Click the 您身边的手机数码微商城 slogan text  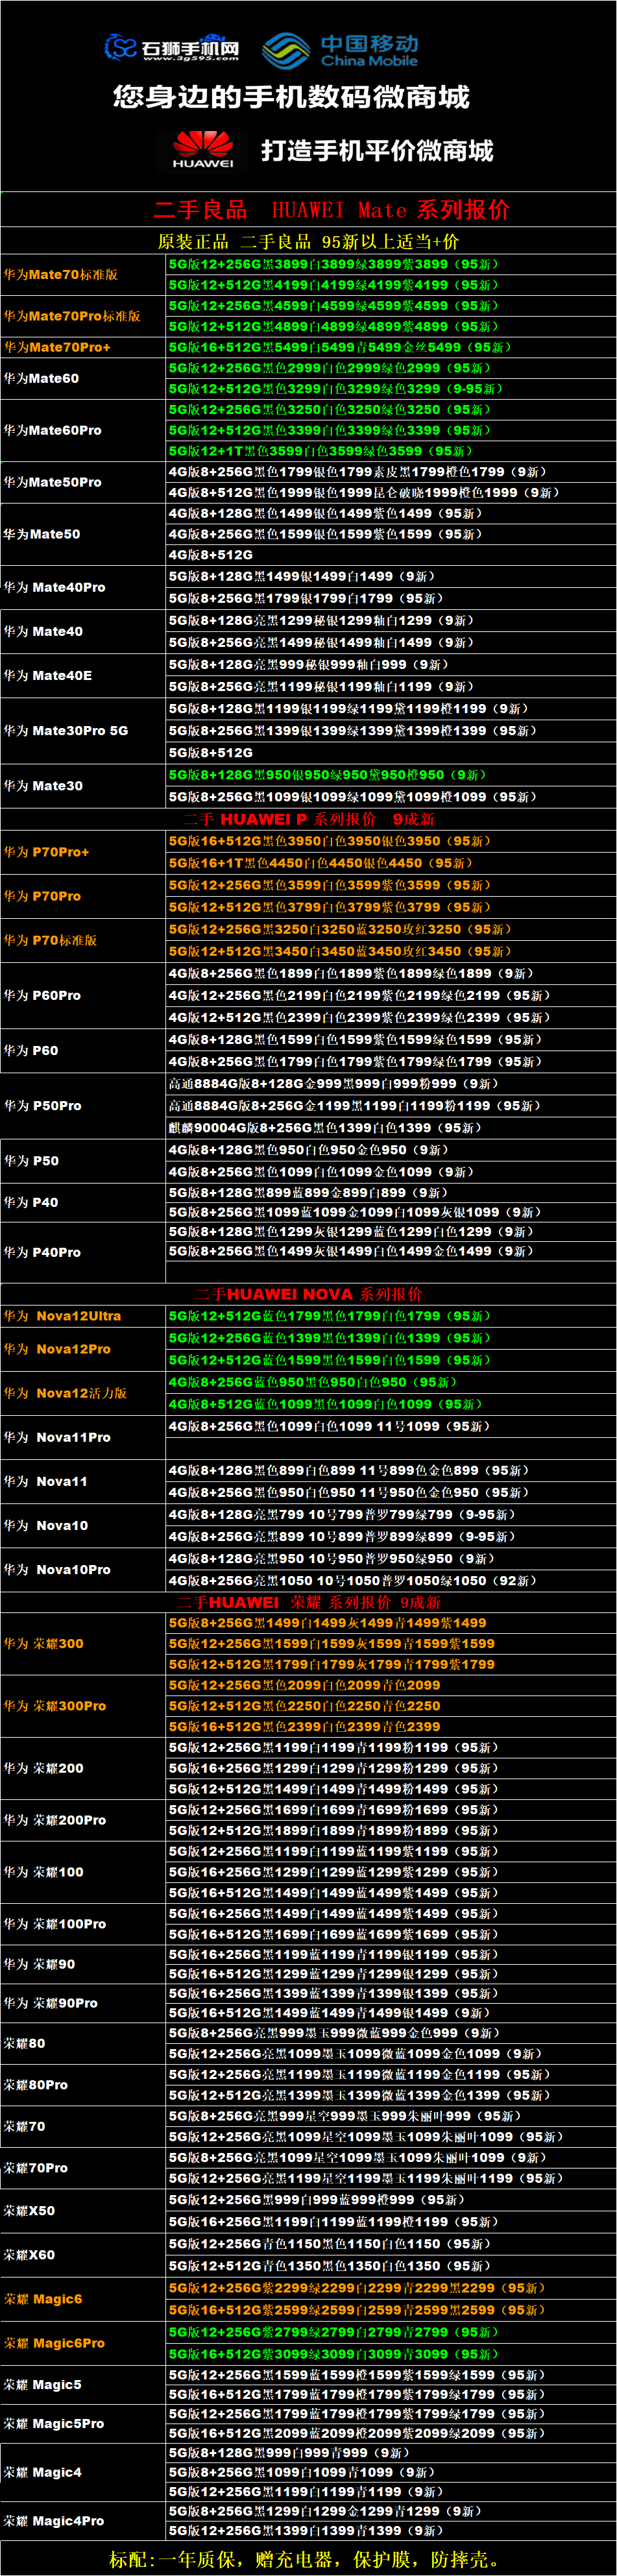[291, 97]
